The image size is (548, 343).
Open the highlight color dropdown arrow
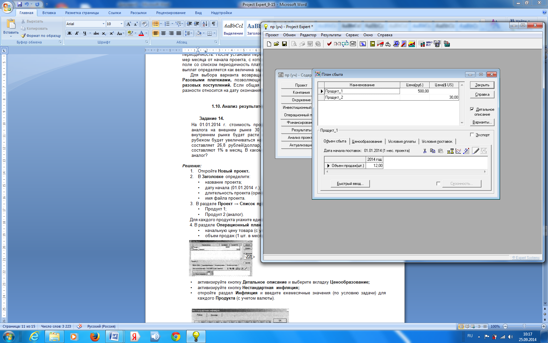point(135,33)
